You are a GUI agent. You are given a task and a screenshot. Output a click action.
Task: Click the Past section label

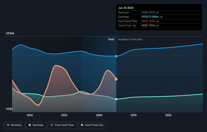click(x=111, y=39)
